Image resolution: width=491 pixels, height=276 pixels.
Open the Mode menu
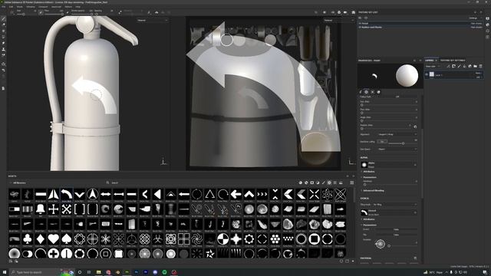pos(20,7)
